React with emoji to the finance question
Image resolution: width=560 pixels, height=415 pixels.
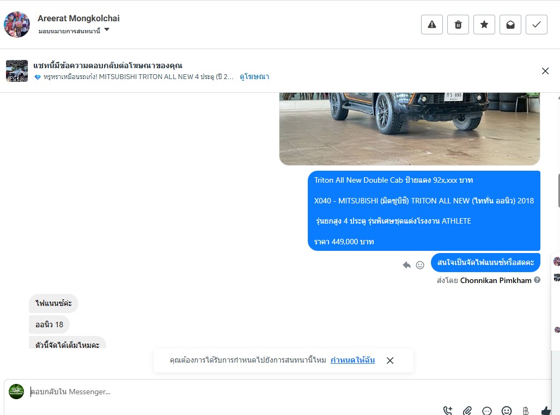pos(420,265)
